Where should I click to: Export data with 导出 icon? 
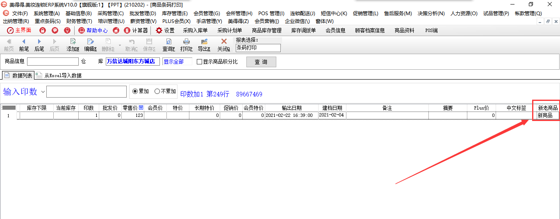204,45
